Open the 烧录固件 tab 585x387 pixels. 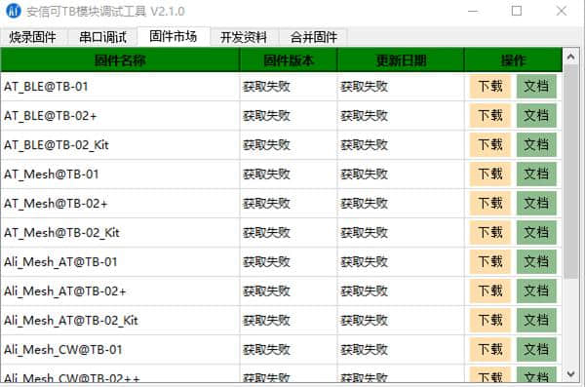(x=33, y=37)
